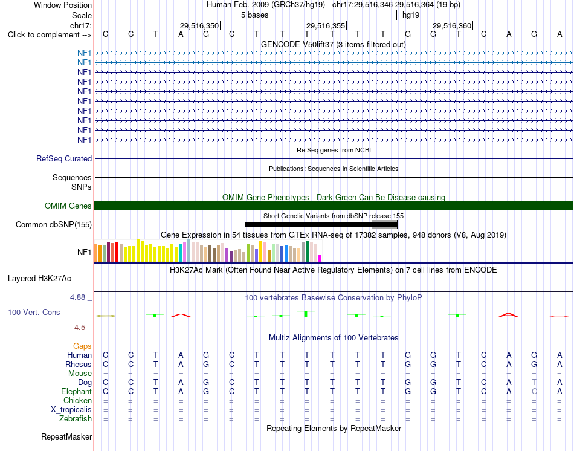Click the '-4.5' PhyloP lower scale value
The height and width of the screenshot is (451, 574).
click(x=79, y=328)
